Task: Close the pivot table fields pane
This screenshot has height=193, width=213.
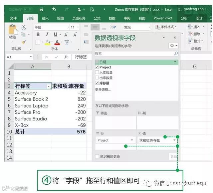Action: 175,38
